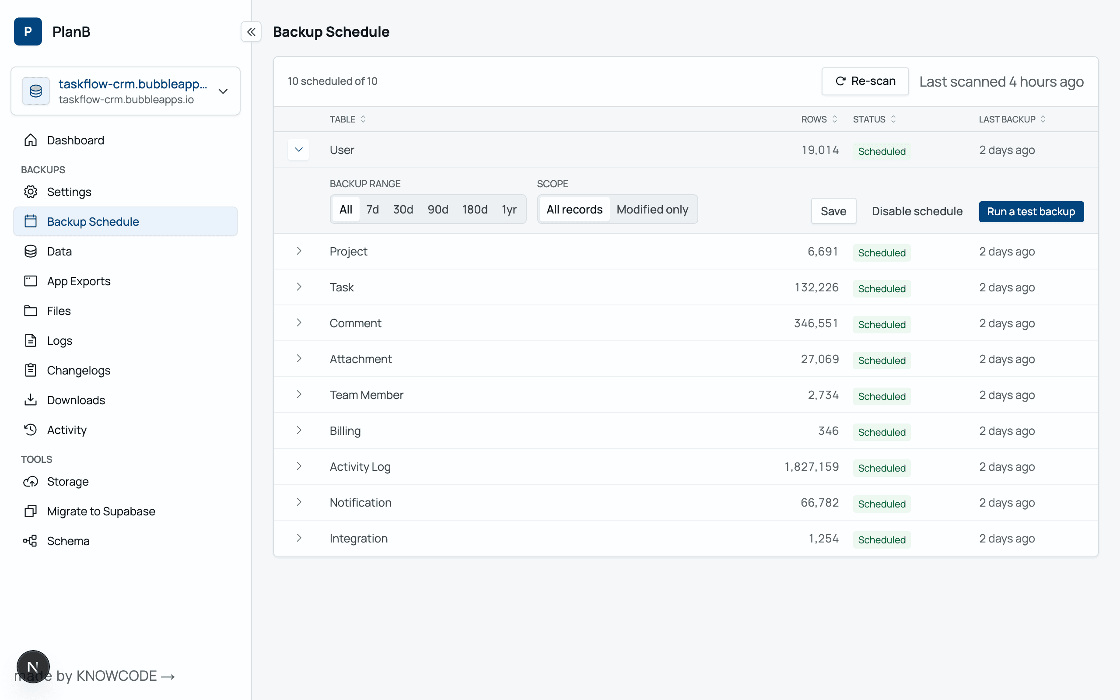
Task: Click the Storage cloud upload icon
Action: 31,482
